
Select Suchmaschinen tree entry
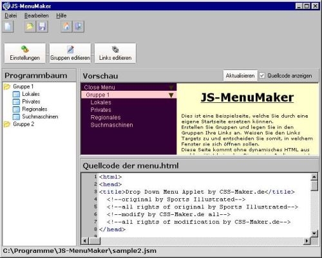pos(40,116)
